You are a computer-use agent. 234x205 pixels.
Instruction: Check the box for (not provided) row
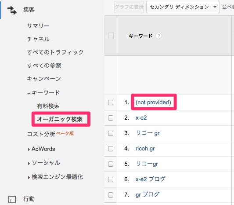click(x=111, y=102)
